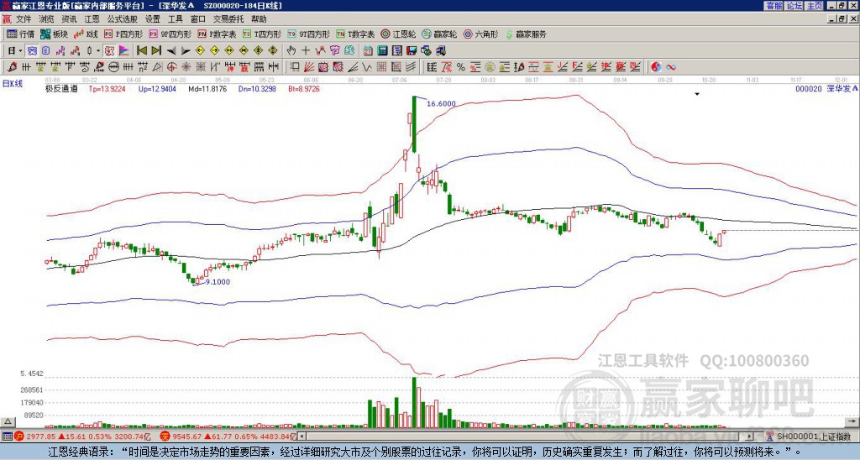
Task: Open the 江恩轮 Gann wheel
Action: tap(398, 34)
